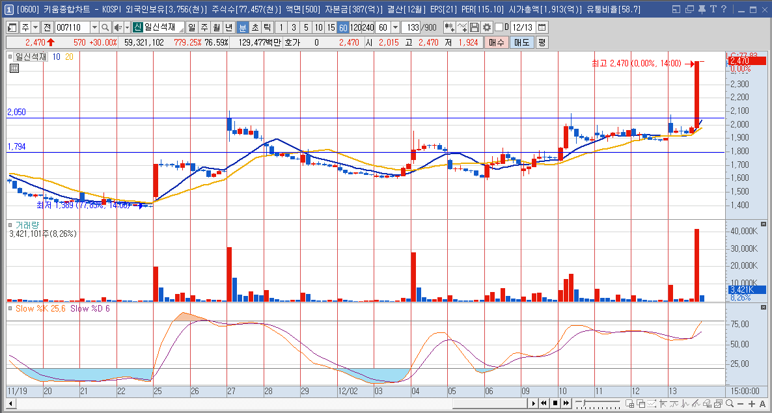772x413 pixels.
Task: Click the speaker sound alert icon
Action: coord(118,27)
